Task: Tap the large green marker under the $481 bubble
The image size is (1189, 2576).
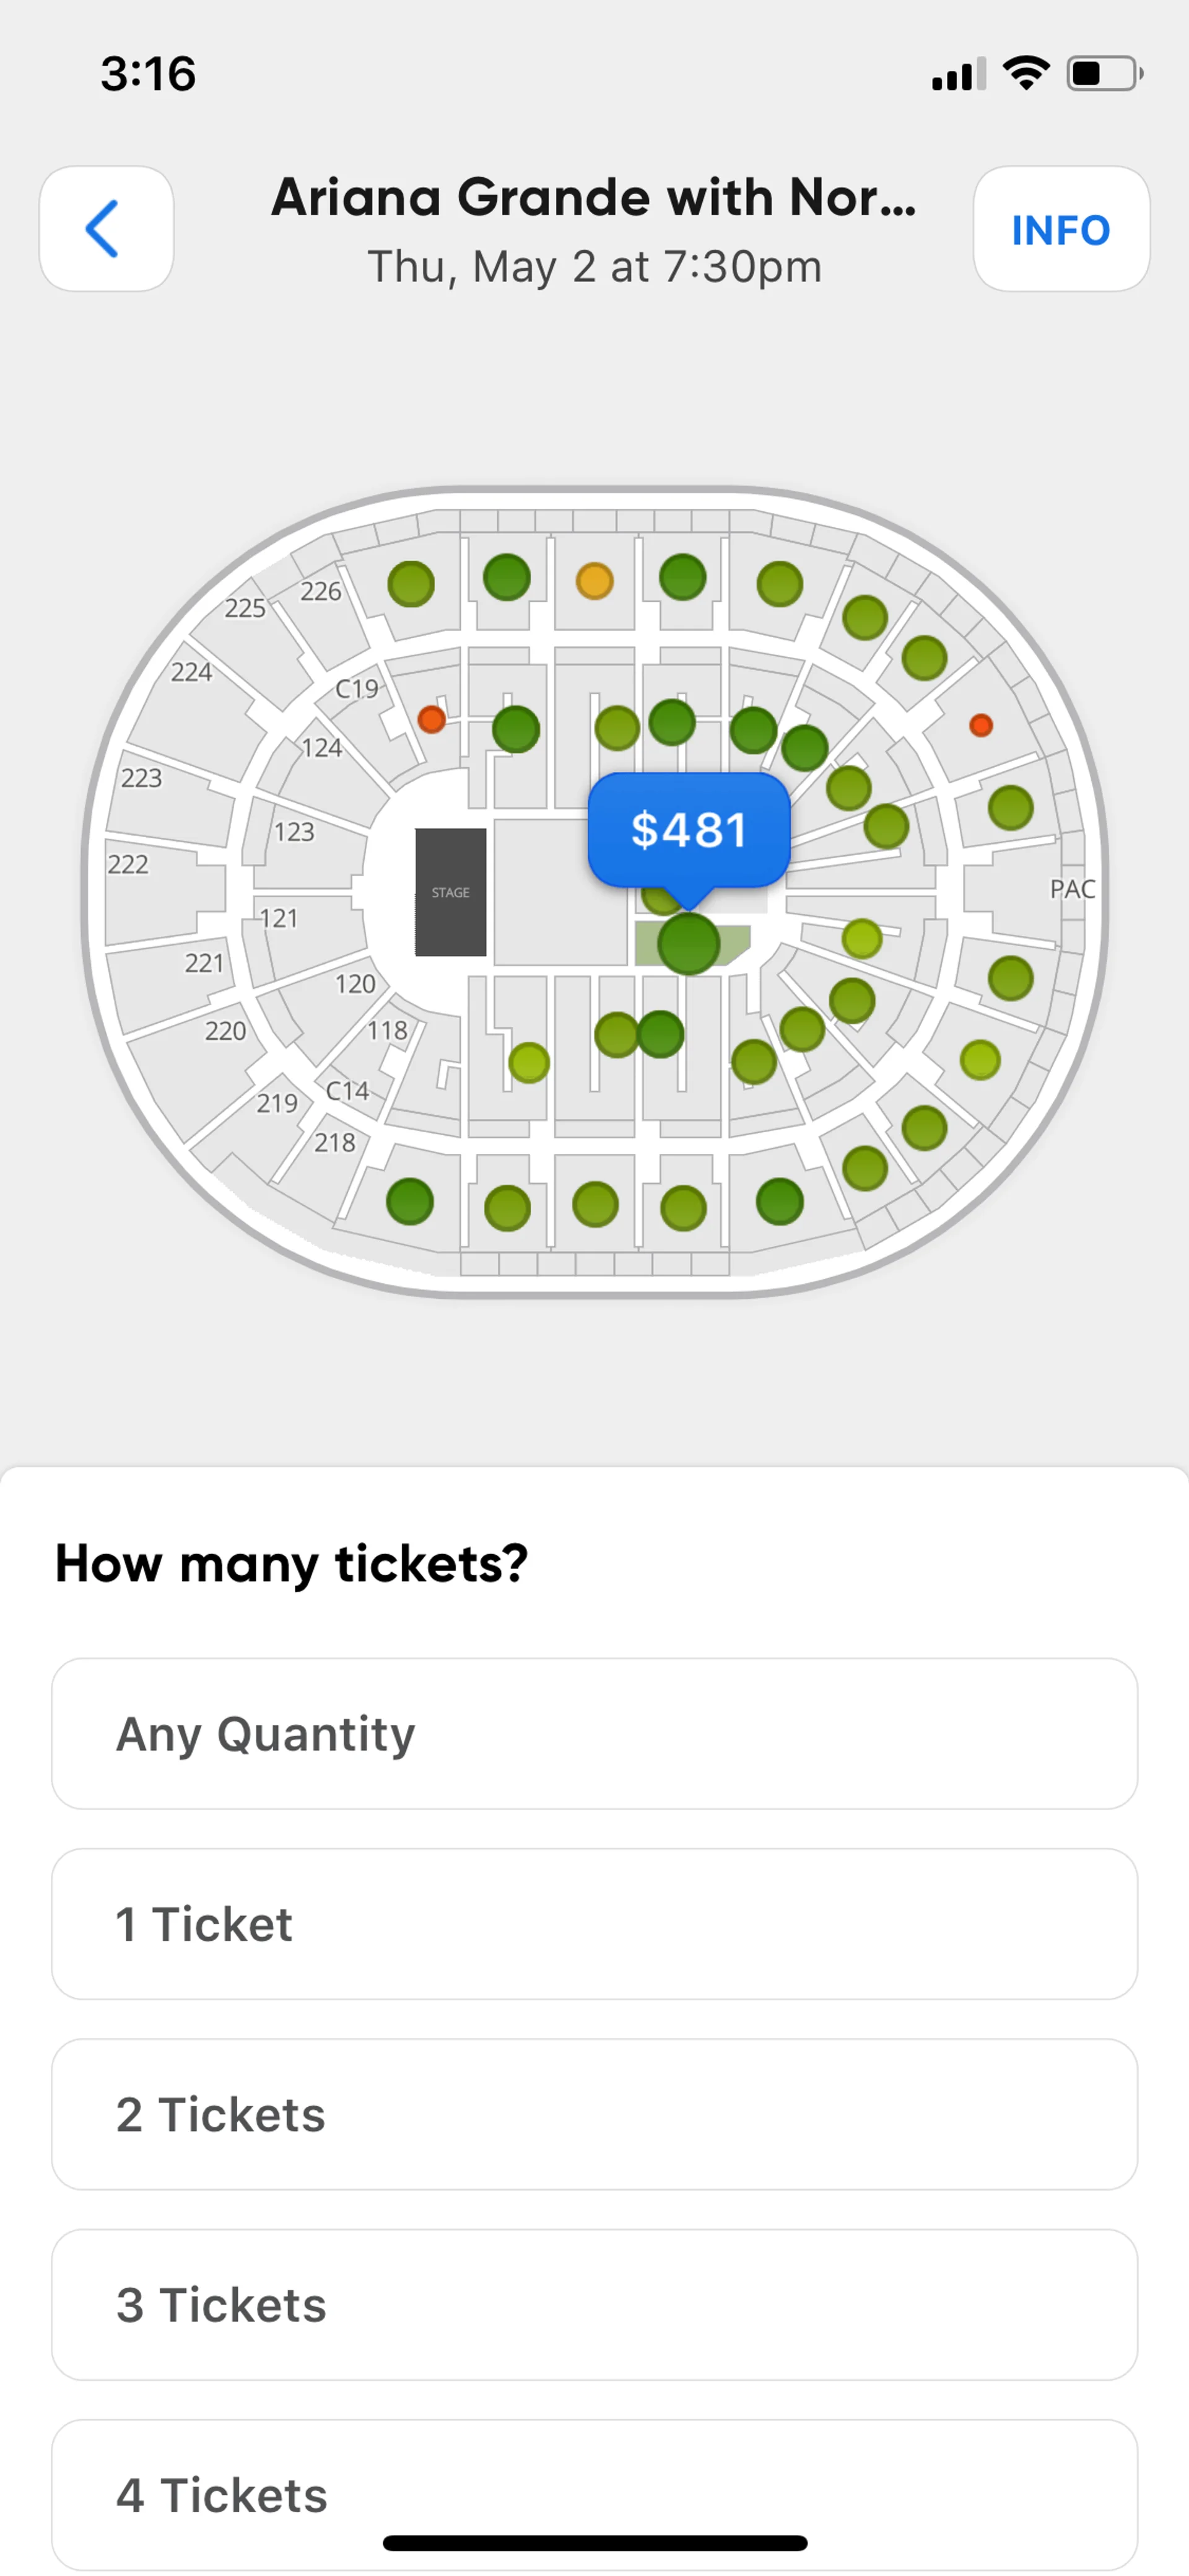Action: 689,944
